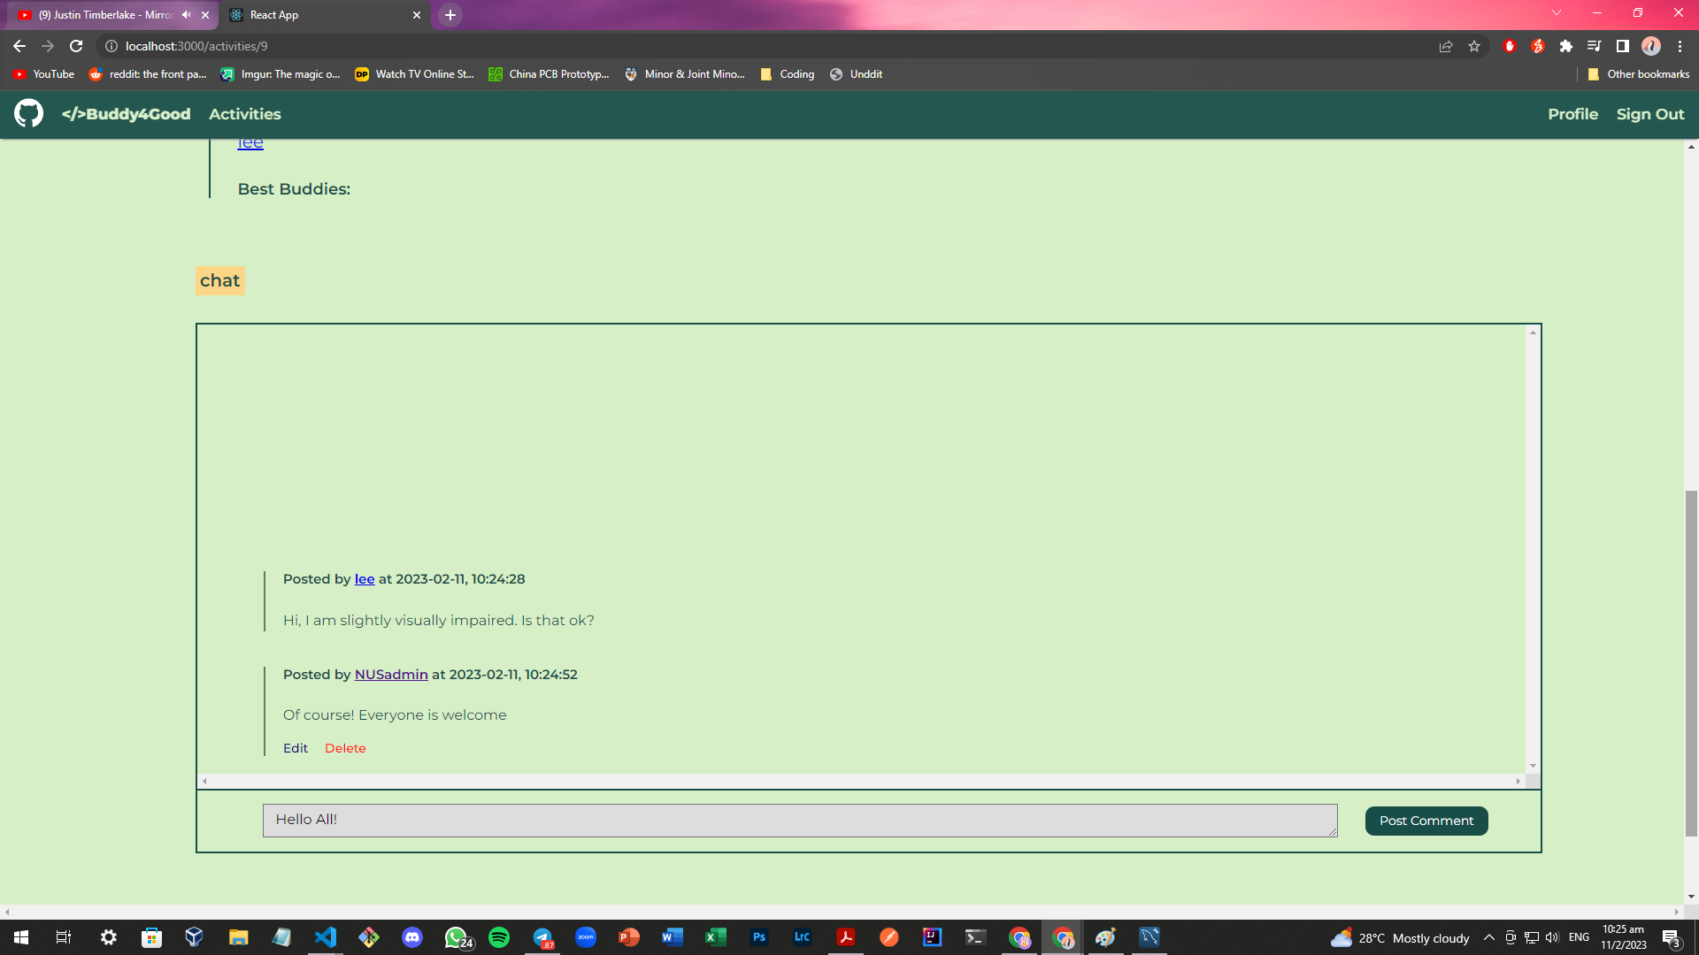Open the browser extensions puzzle icon
The height and width of the screenshot is (955, 1699).
[x=1566, y=46]
